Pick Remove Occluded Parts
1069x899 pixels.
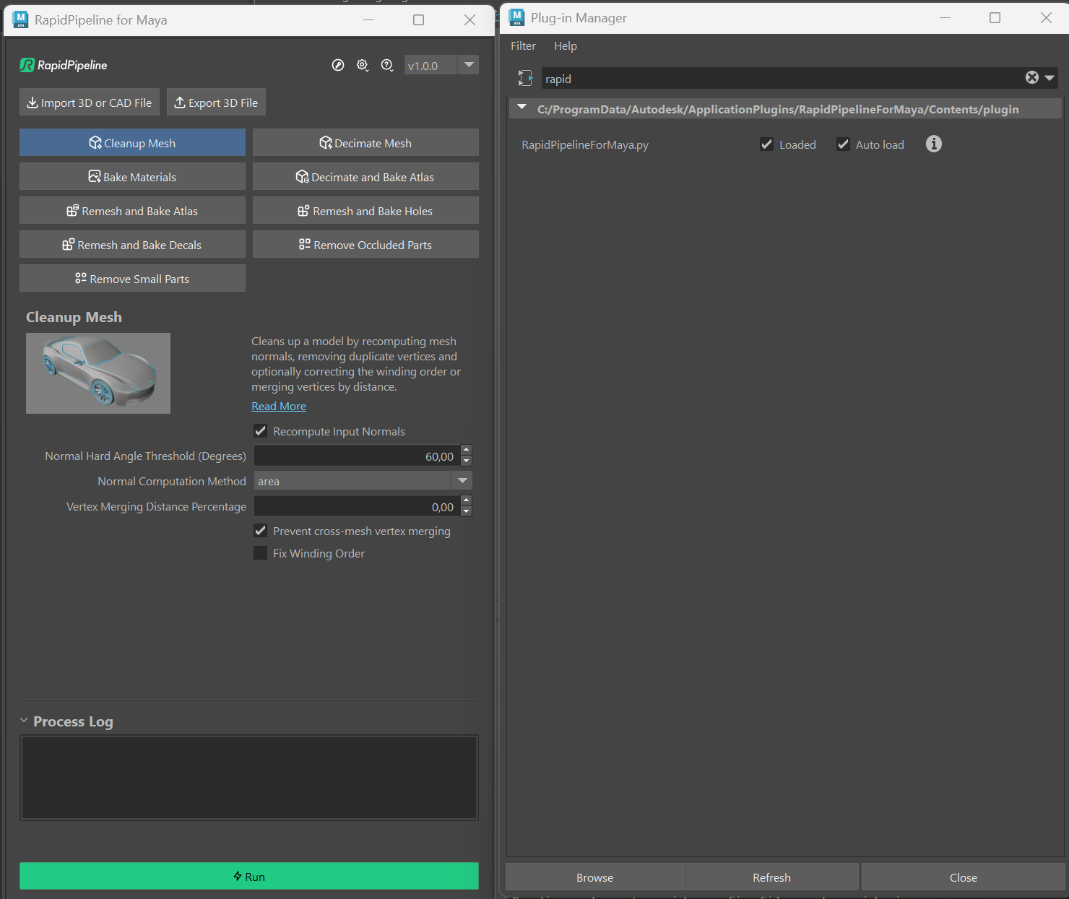(x=365, y=245)
